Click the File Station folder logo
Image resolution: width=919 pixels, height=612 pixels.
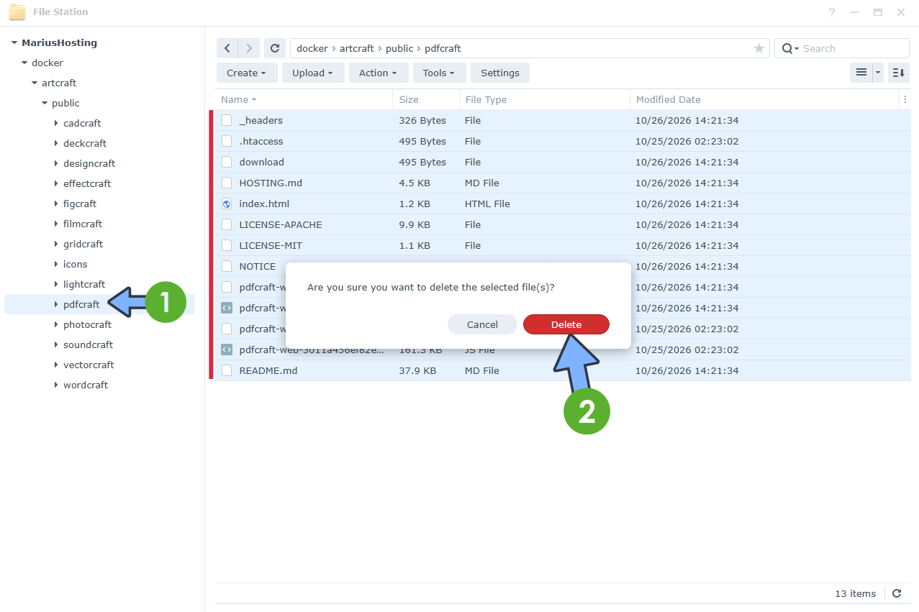pyautogui.click(x=17, y=12)
